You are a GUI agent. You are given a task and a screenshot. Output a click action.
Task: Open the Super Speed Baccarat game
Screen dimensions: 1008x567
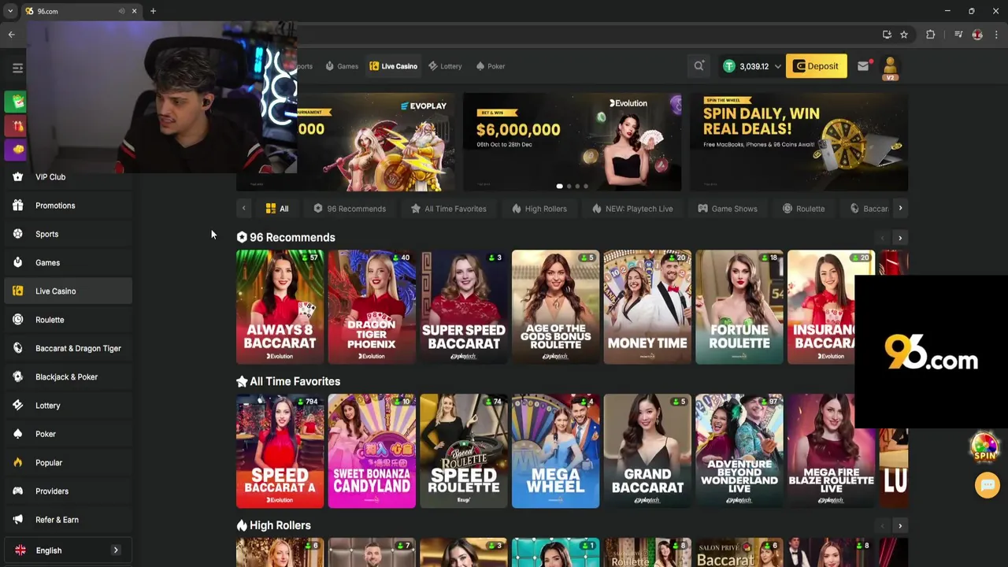[464, 307]
